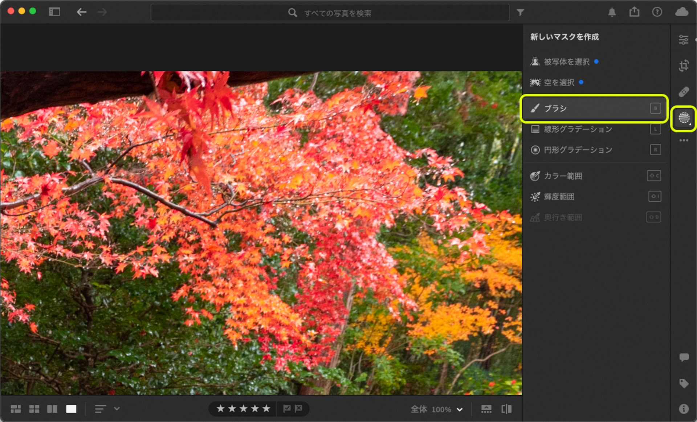Open the Keywords tag icon

tap(684, 384)
